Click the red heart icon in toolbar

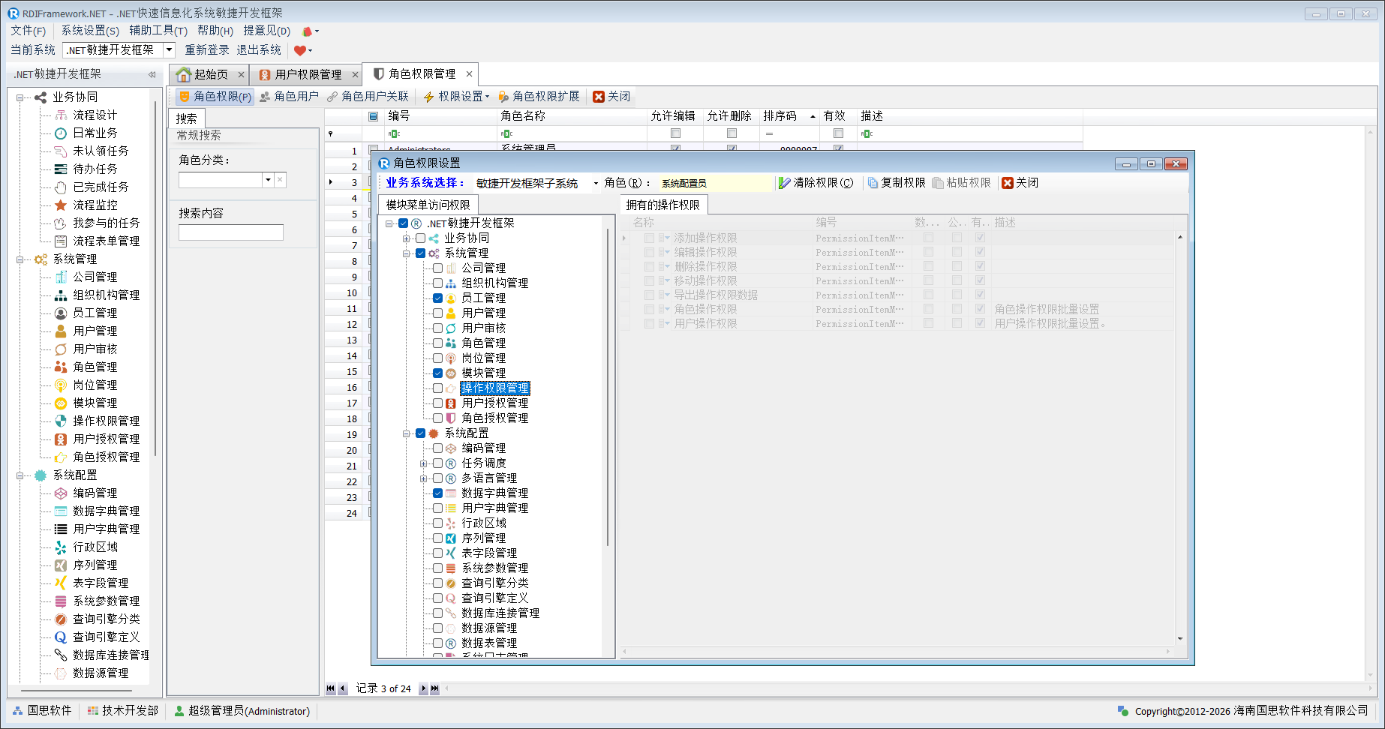(x=300, y=50)
